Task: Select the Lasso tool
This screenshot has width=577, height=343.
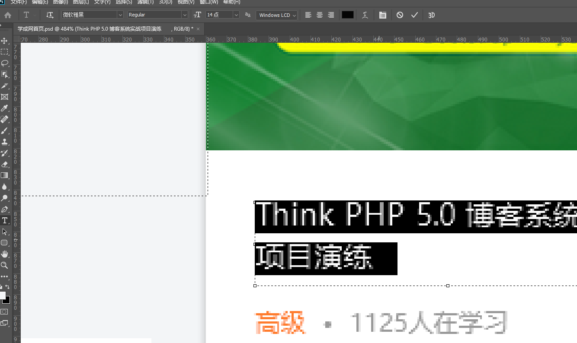Action: pos(4,63)
